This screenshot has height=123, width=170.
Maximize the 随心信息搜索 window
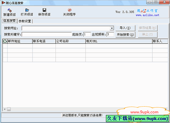point(156,2)
